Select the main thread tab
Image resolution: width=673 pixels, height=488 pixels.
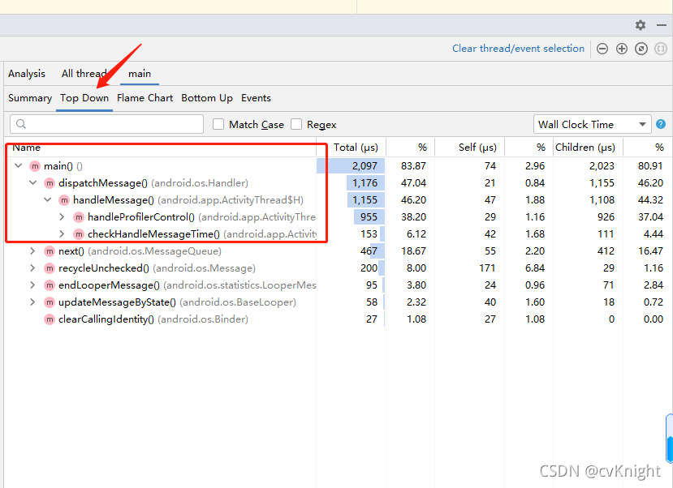click(x=140, y=74)
